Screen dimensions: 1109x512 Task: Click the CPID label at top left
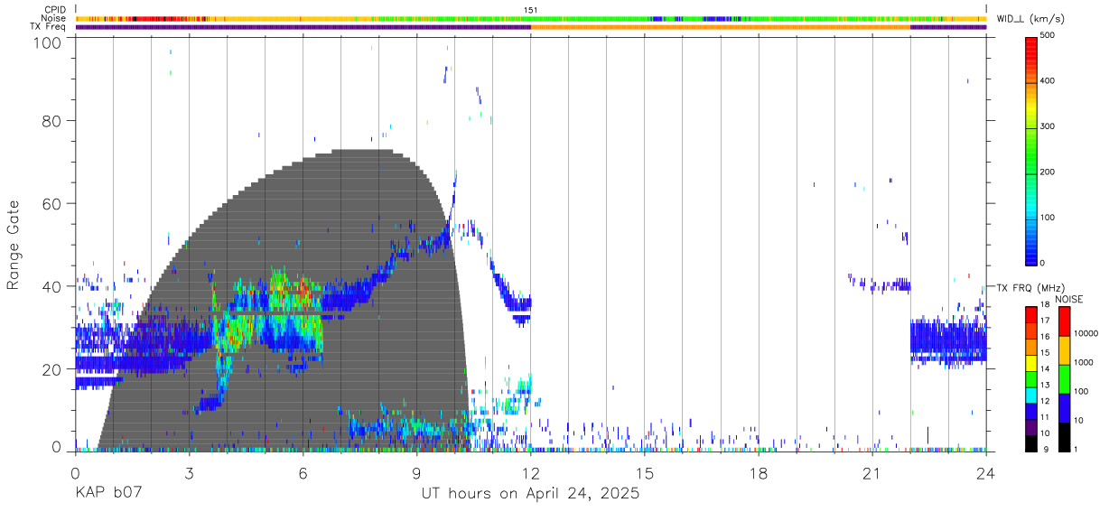(x=56, y=10)
